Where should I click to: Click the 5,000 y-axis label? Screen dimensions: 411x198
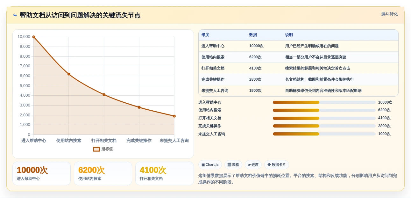[25, 86]
